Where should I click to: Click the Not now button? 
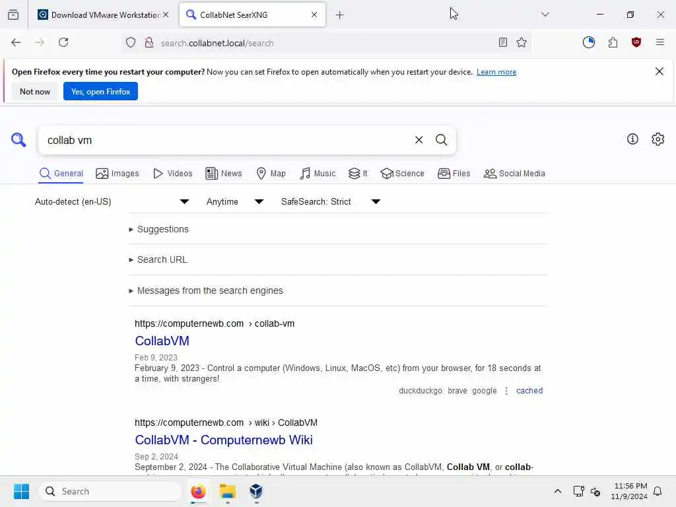tap(35, 91)
